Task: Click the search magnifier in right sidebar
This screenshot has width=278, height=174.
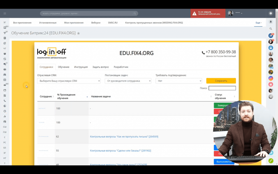Action: click(271, 29)
